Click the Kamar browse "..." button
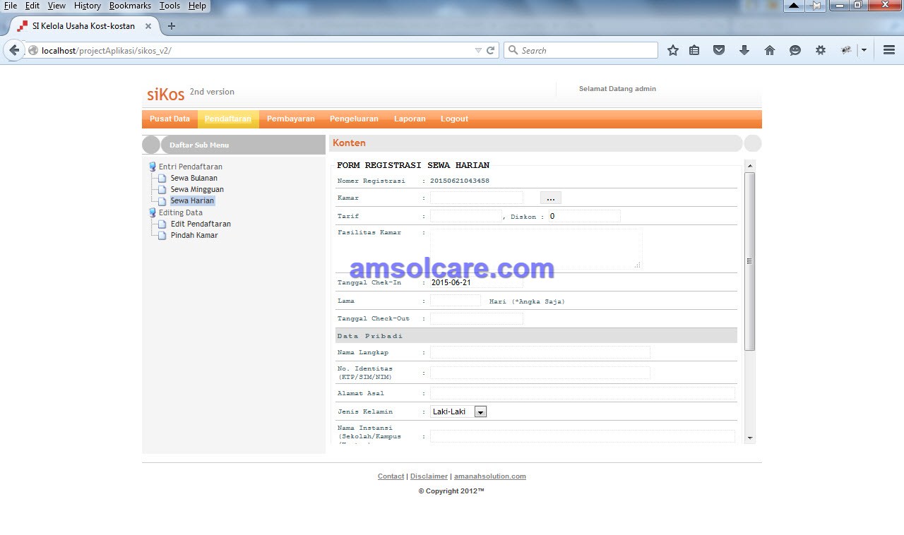Screen dimensions: 904x535 tap(551, 198)
